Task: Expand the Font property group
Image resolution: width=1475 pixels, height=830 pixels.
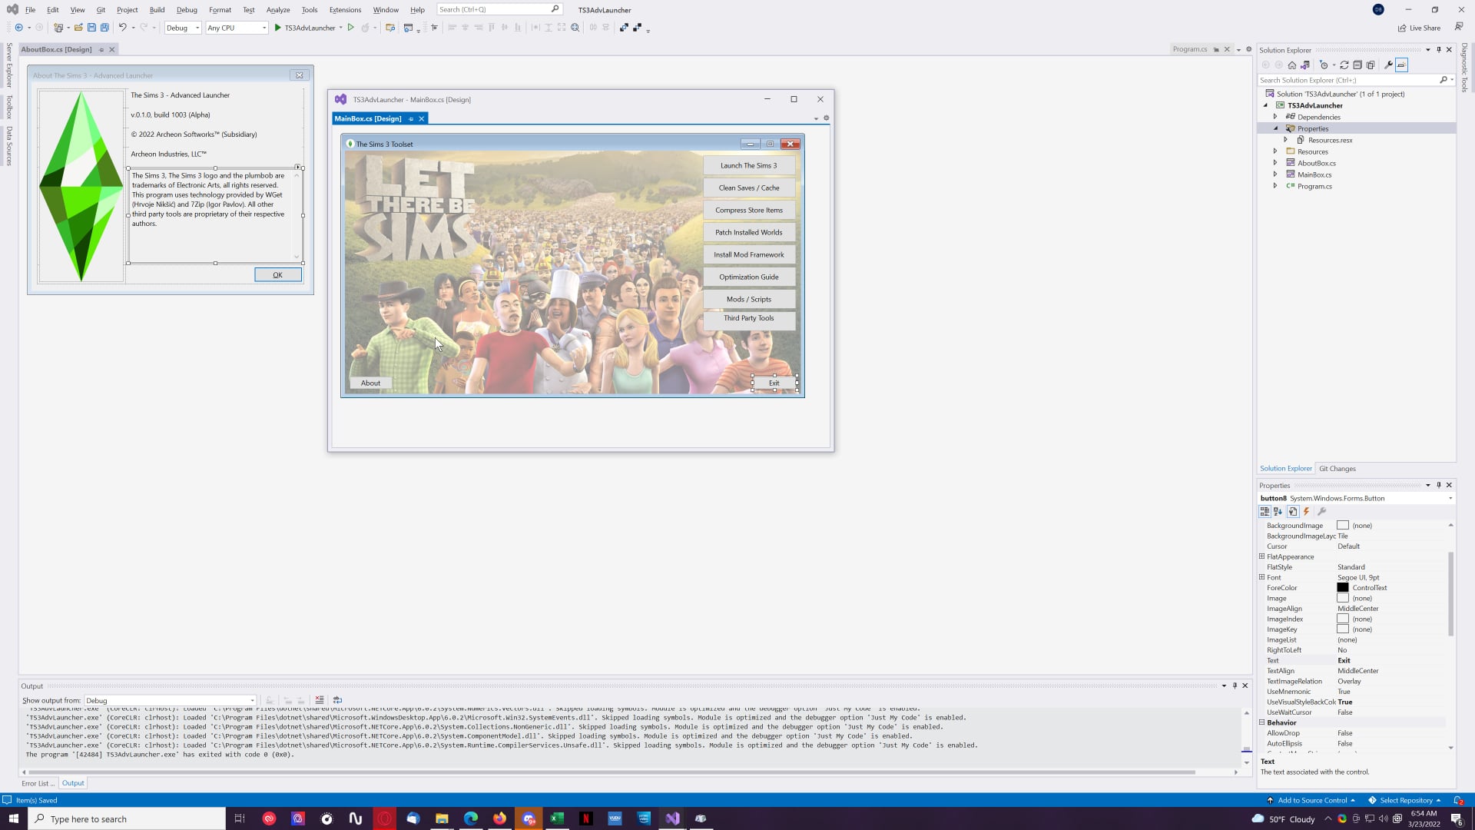Action: (x=1261, y=577)
